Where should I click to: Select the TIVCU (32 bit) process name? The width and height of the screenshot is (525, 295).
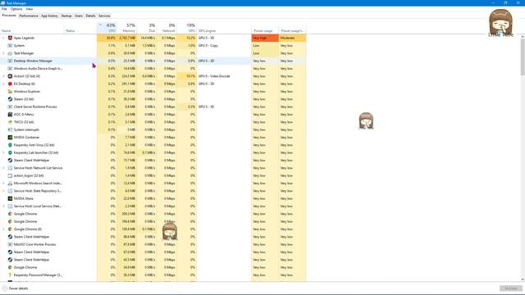pyautogui.click(x=24, y=122)
